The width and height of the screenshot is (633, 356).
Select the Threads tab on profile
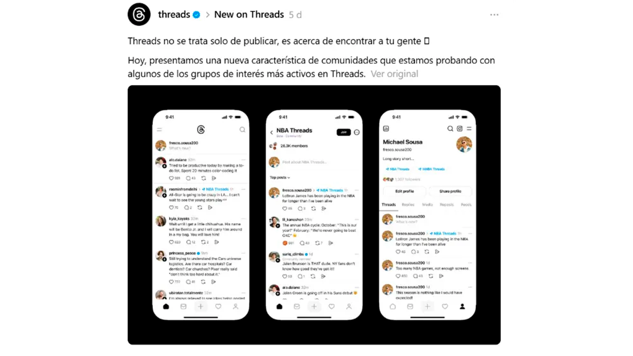(389, 205)
